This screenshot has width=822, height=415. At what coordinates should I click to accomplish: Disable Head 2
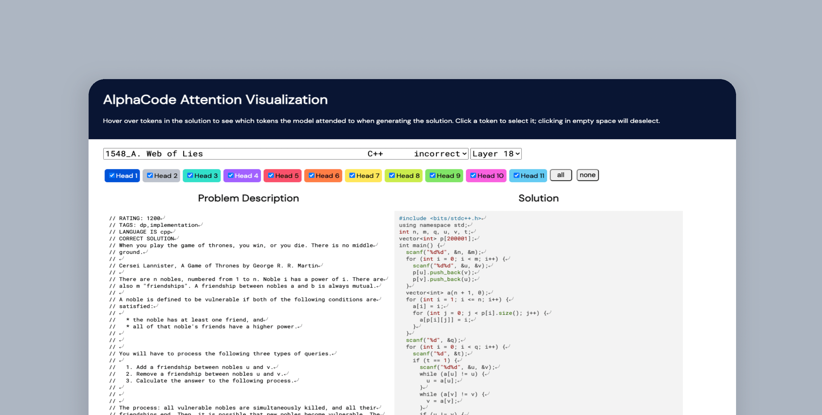(150, 175)
